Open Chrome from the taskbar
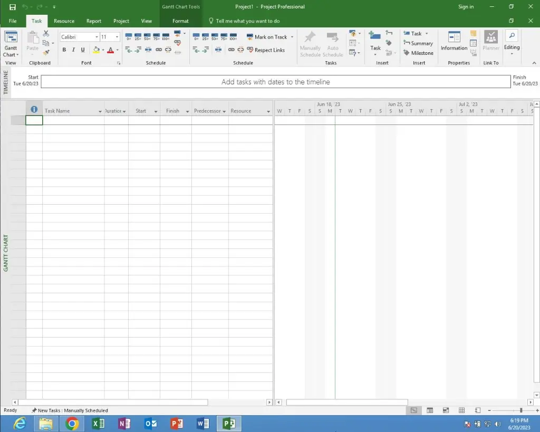The image size is (540, 432). pyautogui.click(x=72, y=424)
